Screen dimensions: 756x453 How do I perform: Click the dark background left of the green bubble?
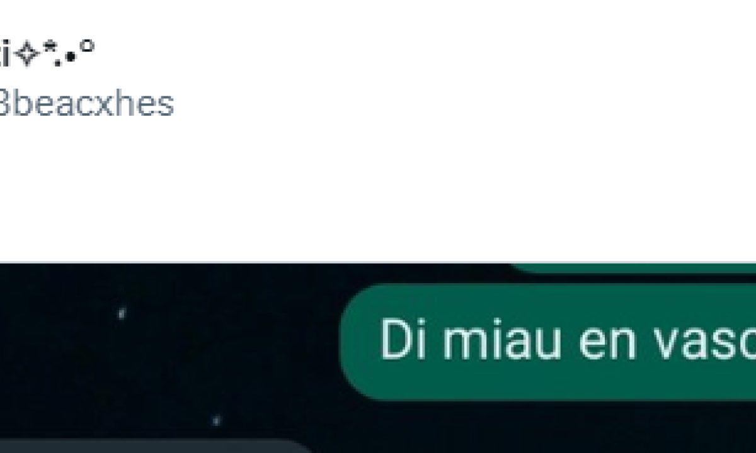click(170, 352)
